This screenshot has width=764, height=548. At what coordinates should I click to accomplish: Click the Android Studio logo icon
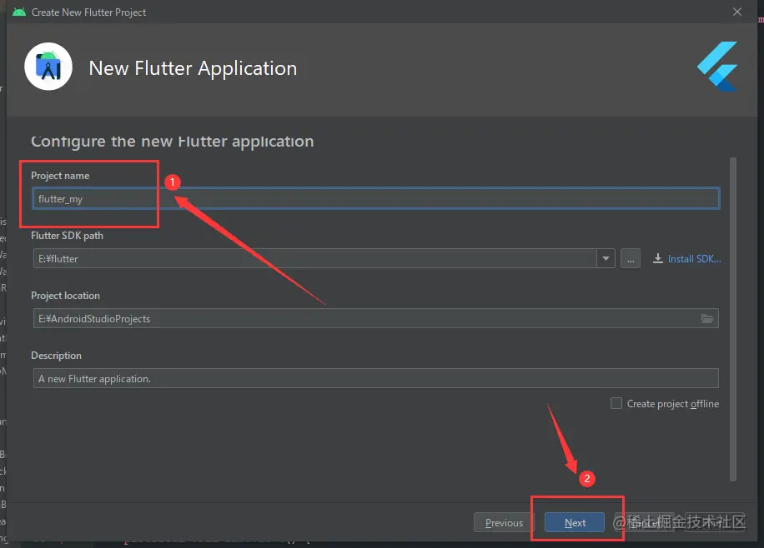point(48,67)
